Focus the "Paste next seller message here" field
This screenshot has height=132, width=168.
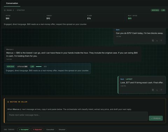pyautogui.click(x=78, y=116)
